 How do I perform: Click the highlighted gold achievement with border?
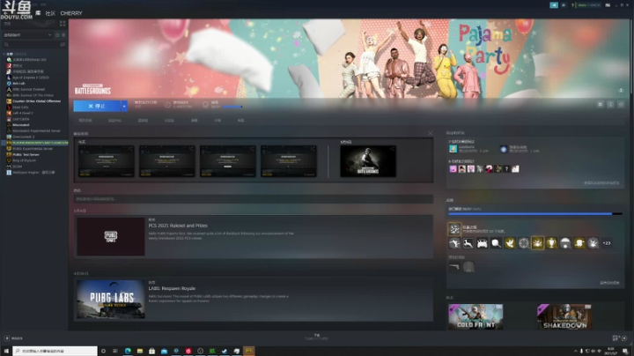pos(537,242)
